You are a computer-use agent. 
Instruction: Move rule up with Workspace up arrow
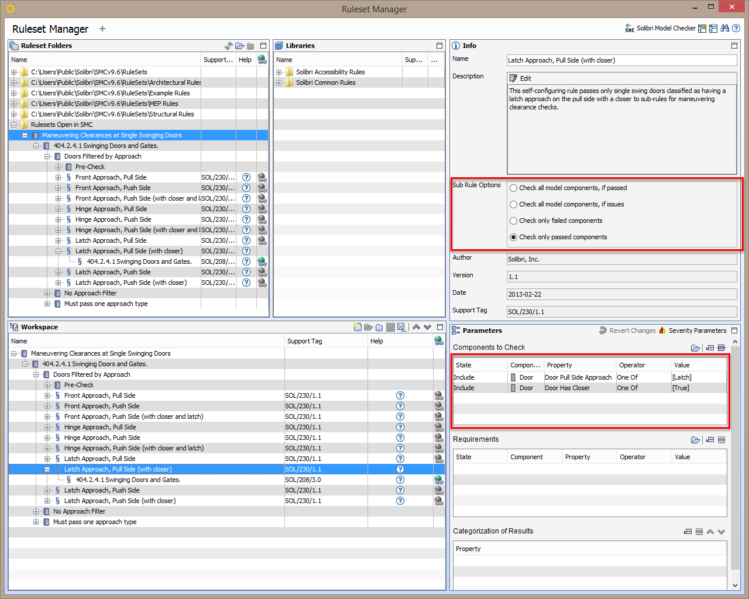click(x=416, y=327)
